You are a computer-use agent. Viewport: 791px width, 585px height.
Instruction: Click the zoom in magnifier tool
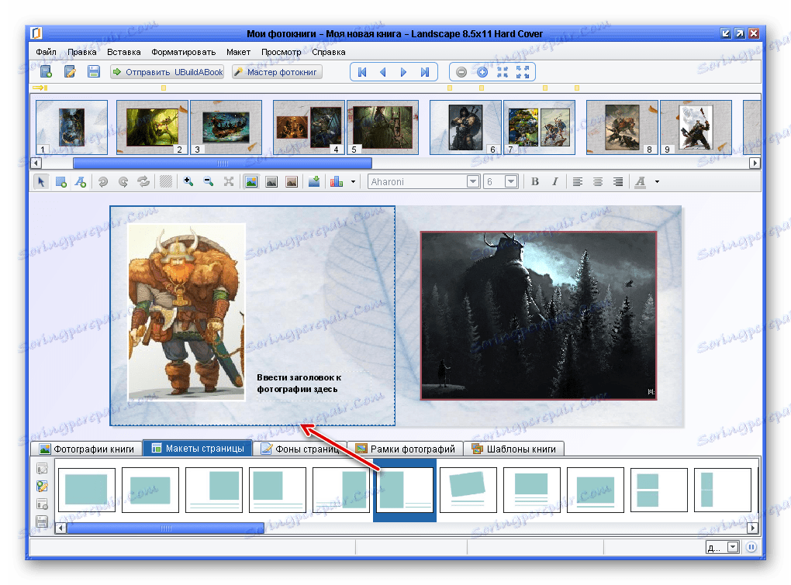pos(188,181)
